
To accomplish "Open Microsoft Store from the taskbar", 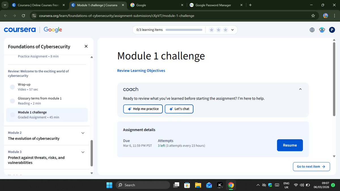I will (x=187, y=185).
